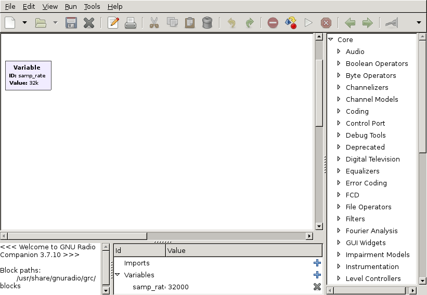Click the Cut scissors icon
Image resolution: width=427 pixels, height=295 pixels.
[x=154, y=23]
